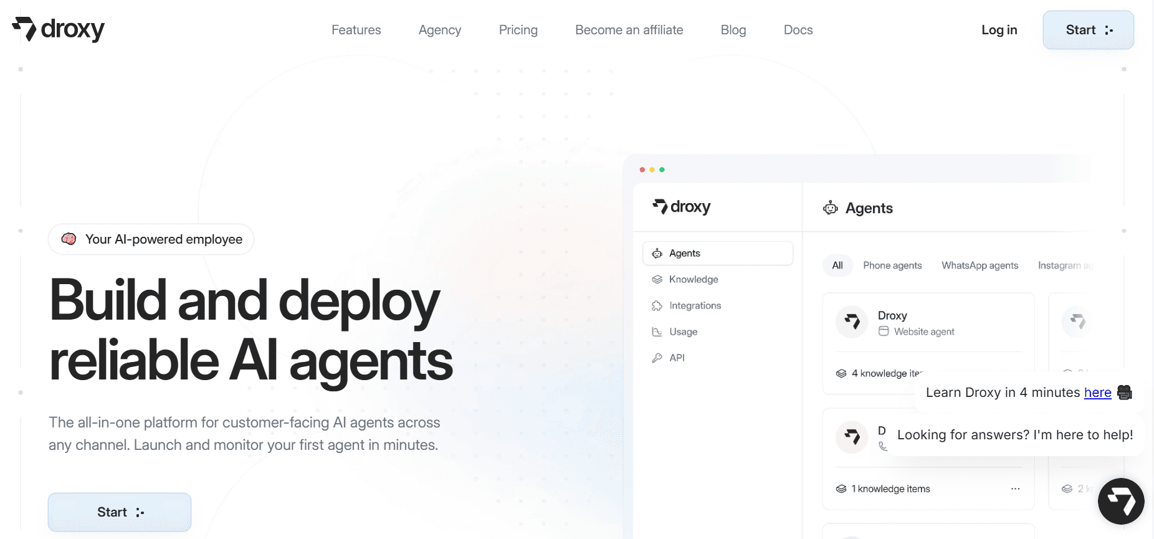Viewport: 1154px width, 539px height.
Task: Click the Agents robot icon in the sidebar
Action: (657, 253)
